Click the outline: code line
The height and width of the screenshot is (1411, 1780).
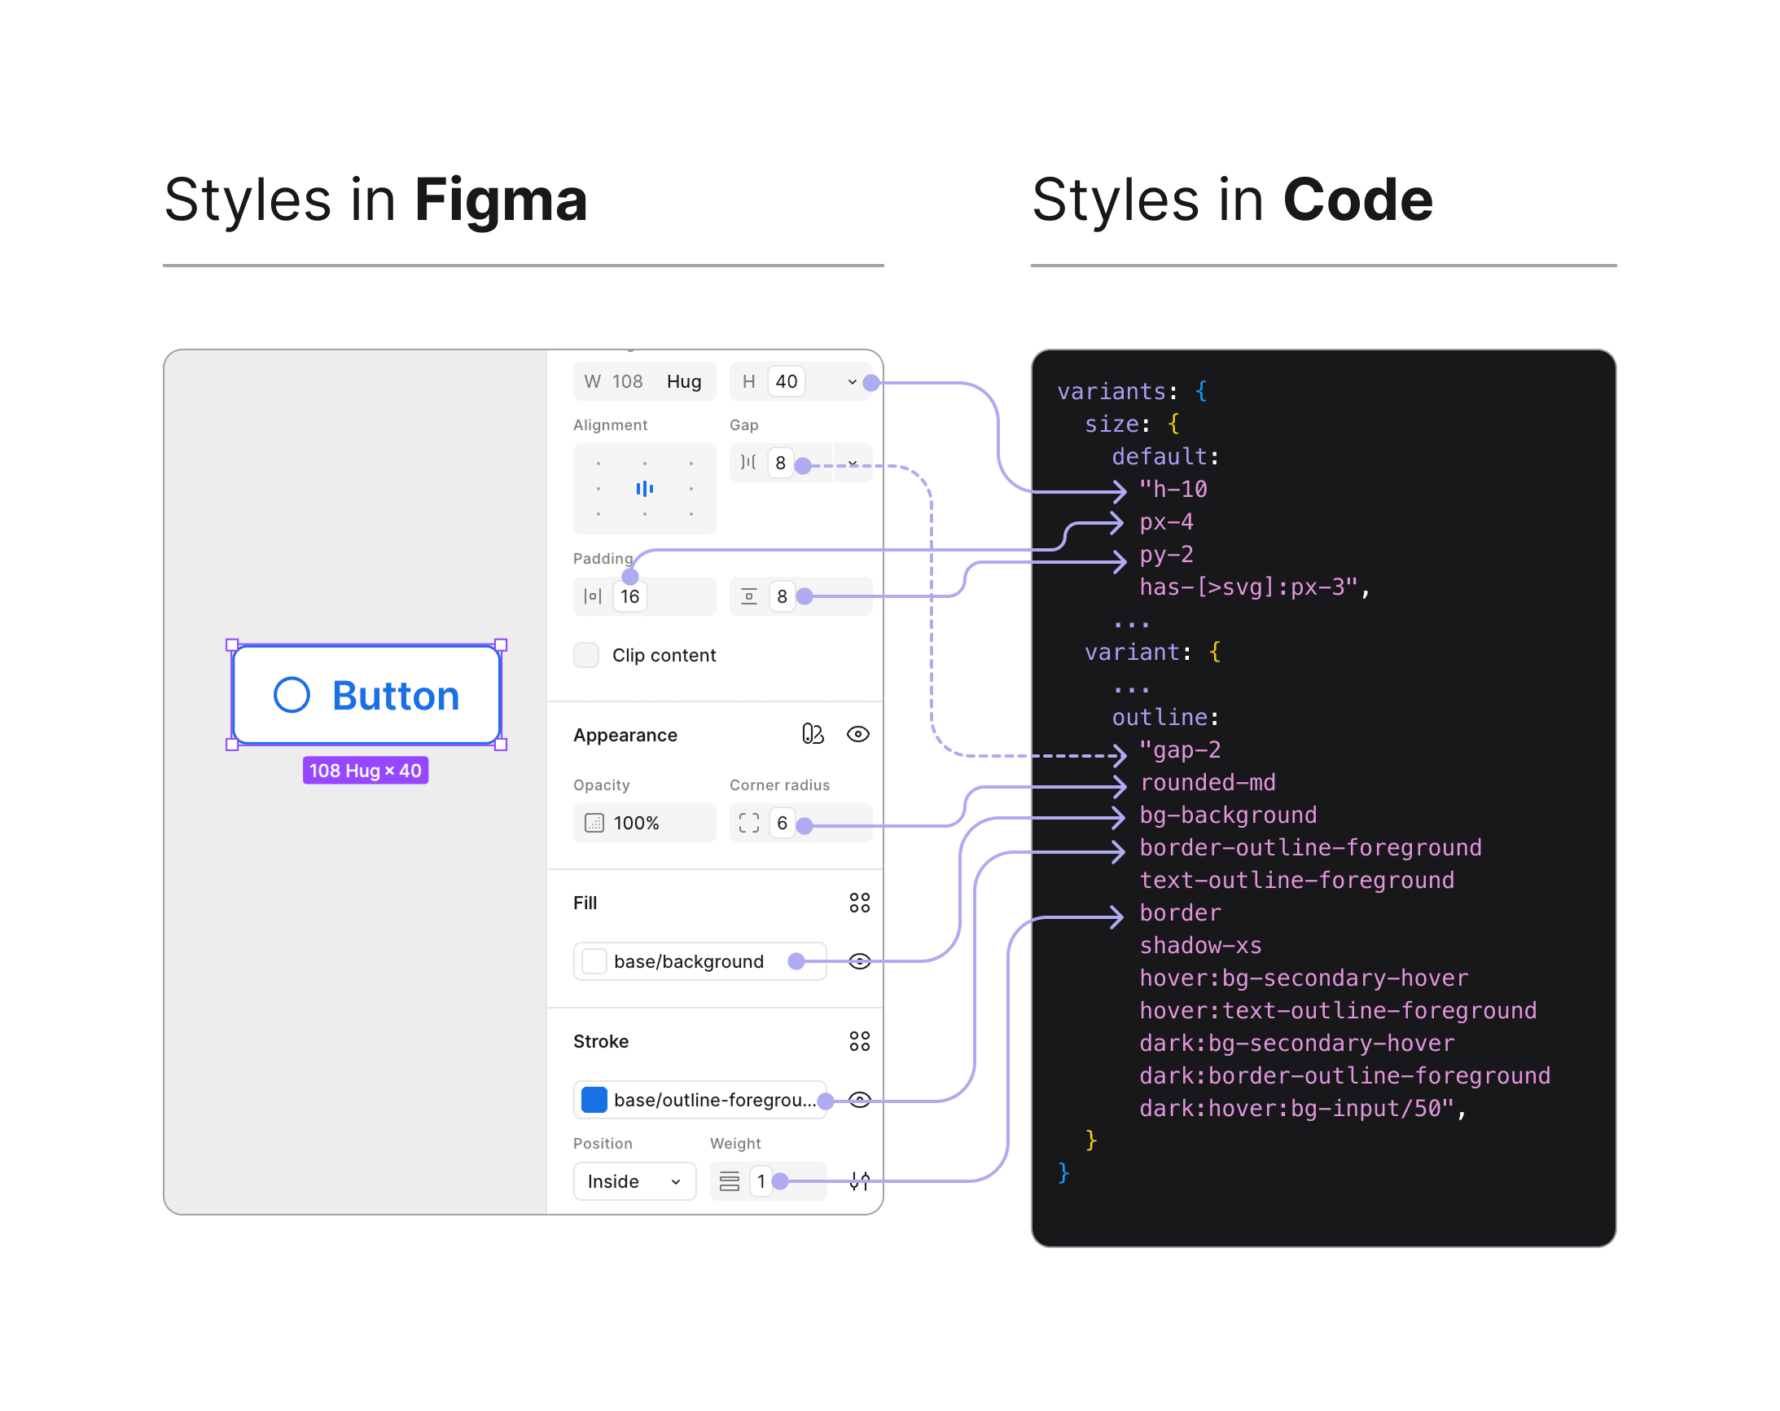coord(1166,717)
